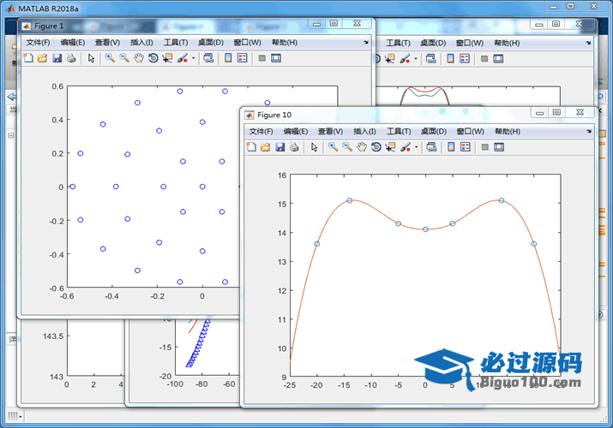Viewport: 613px width, 428px height.
Task: Open 查看(V) menu in Figure 1
Action: 107,42
